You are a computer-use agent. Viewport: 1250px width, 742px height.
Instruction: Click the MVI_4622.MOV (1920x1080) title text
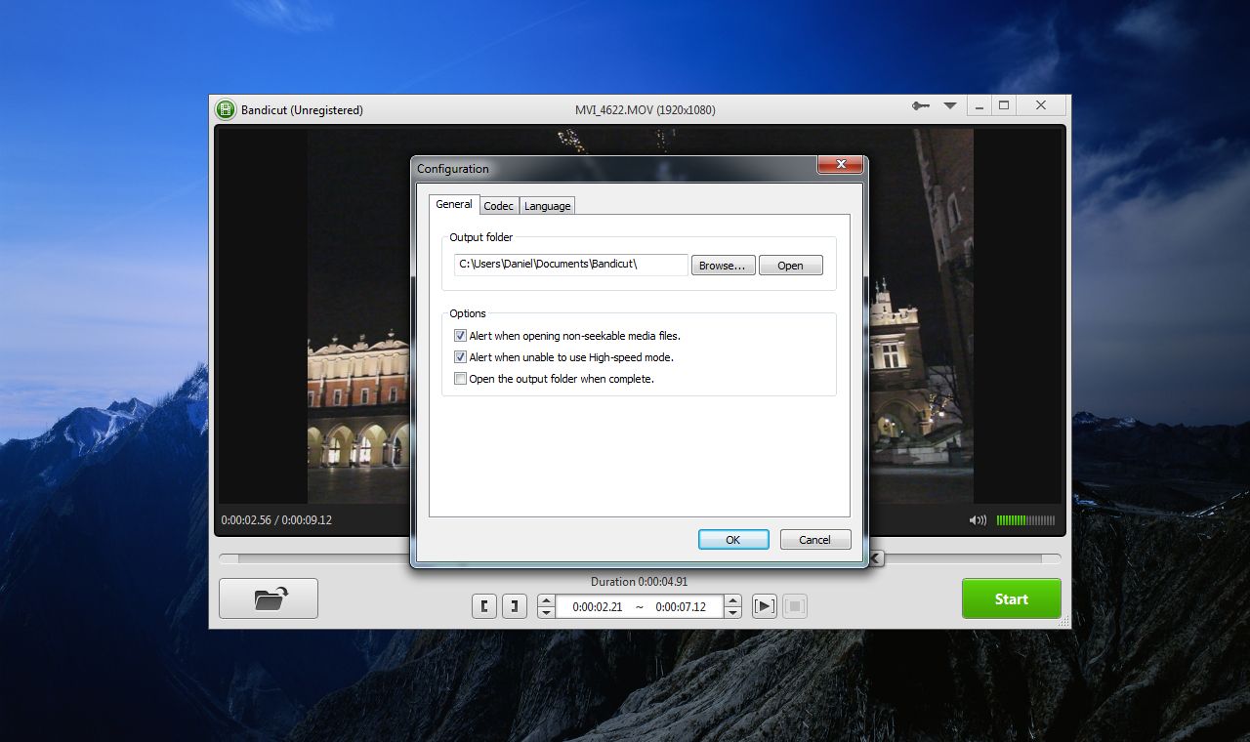tap(645, 110)
